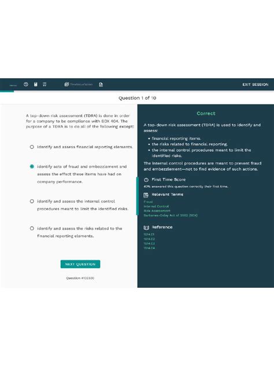
Task: Click the First Time Score clock icon
Action: (x=146, y=180)
